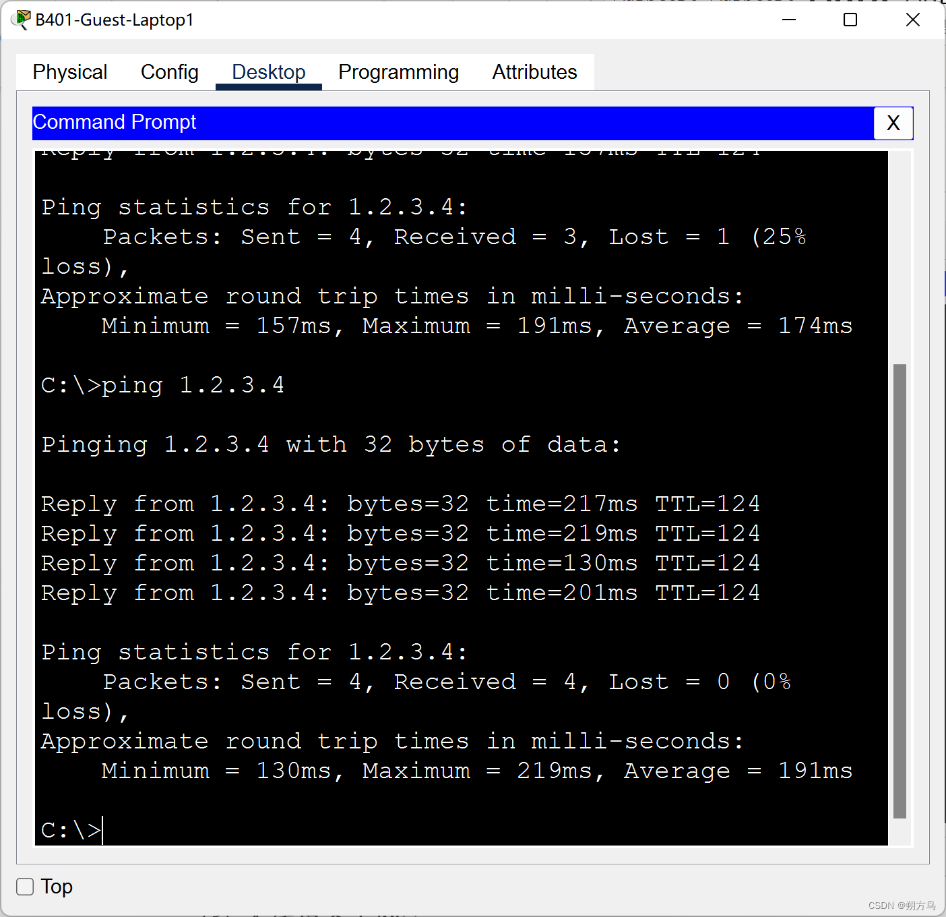
Task: Click the 'Average = 191ms' statistics line
Action: coord(477,771)
